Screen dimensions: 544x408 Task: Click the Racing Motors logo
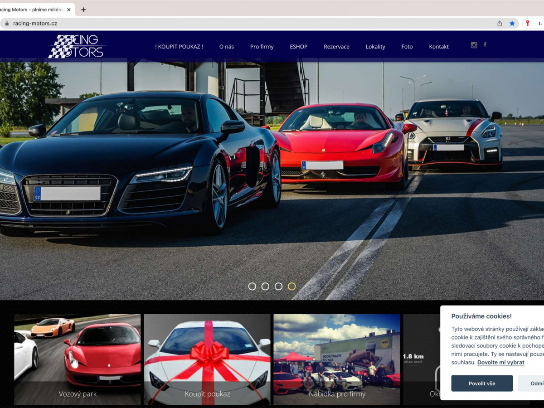click(77, 46)
